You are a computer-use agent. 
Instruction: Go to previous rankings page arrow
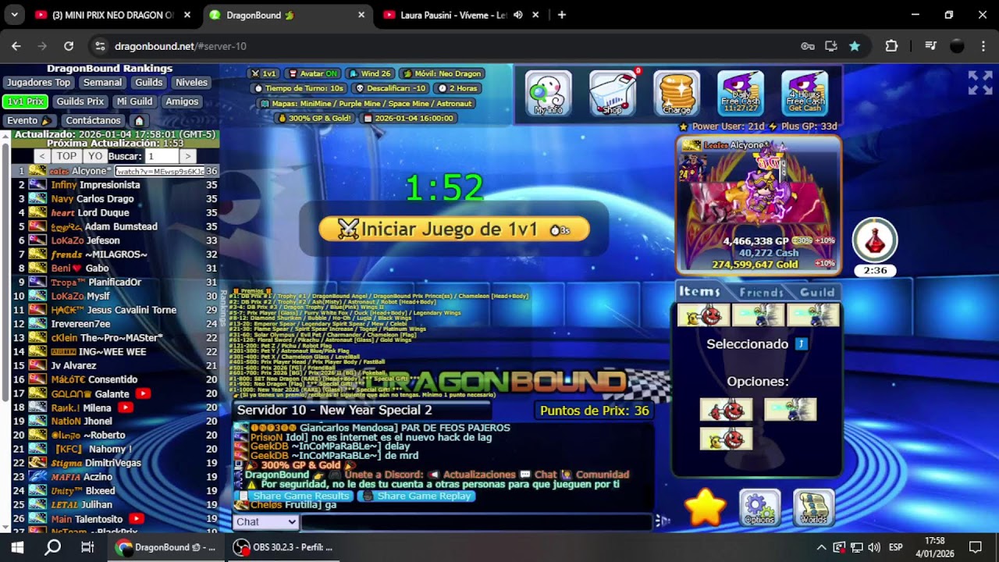[43, 157]
